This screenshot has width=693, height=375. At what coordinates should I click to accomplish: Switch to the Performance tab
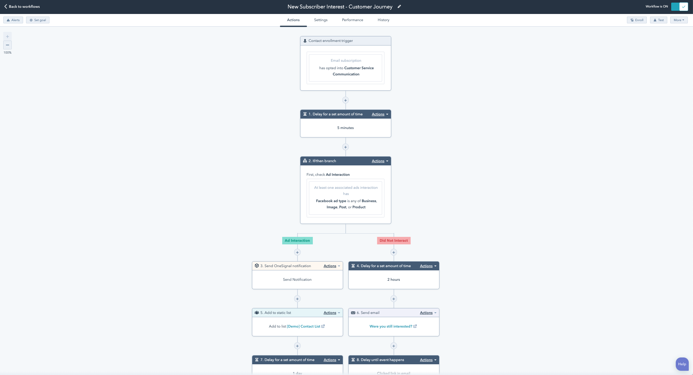(353, 20)
